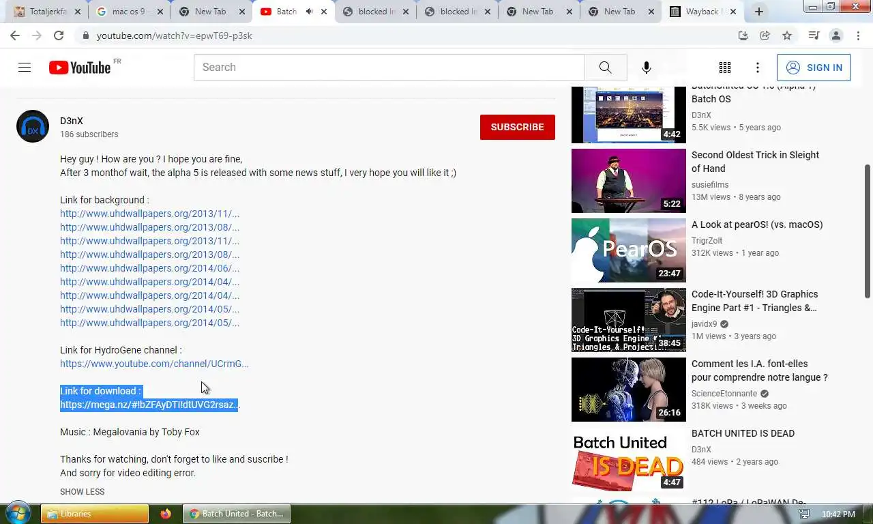This screenshot has width=873, height=524.
Task: Open Chrome's three-dot menu
Action: 858,35
